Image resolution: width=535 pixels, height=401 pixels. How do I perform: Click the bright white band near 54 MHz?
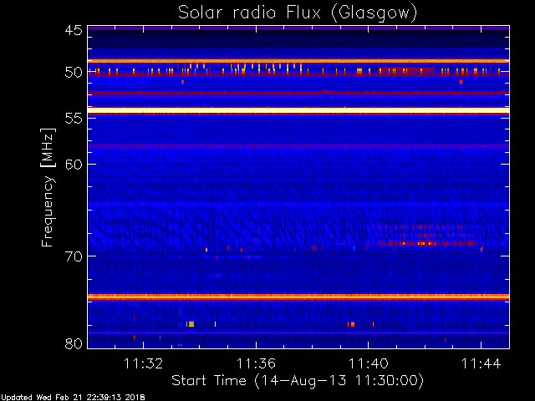[298, 110]
